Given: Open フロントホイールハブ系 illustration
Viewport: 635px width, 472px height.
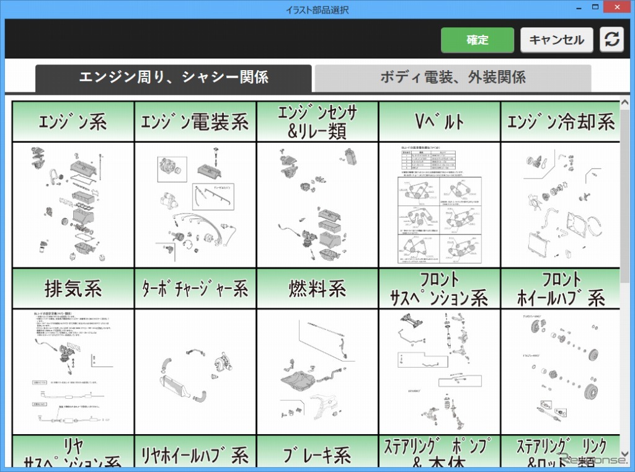Looking at the screenshot, I should click(561, 371).
